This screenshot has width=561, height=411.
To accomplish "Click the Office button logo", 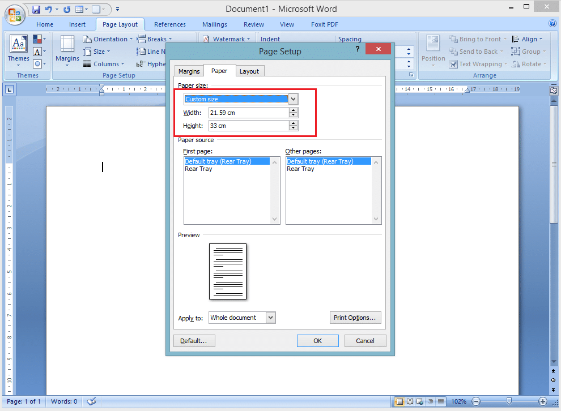I will point(14,15).
